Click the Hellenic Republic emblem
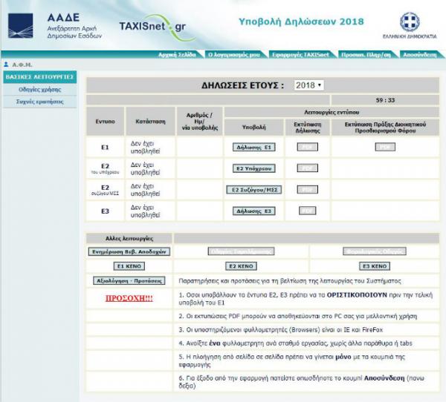This screenshot has height=402, width=446. pos(410,22)
